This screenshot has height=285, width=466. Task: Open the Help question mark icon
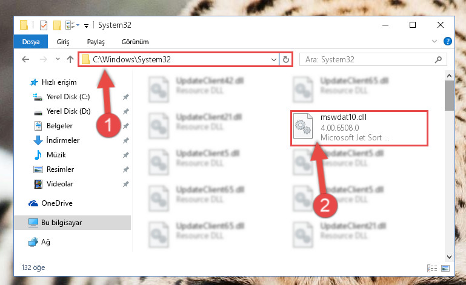click(448, 41)
